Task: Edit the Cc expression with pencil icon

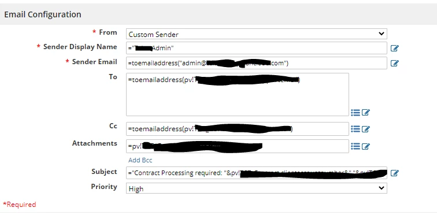Action: coord(366,129)
